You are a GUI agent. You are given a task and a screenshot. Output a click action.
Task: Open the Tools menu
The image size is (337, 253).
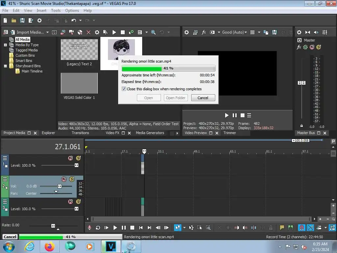56,11
